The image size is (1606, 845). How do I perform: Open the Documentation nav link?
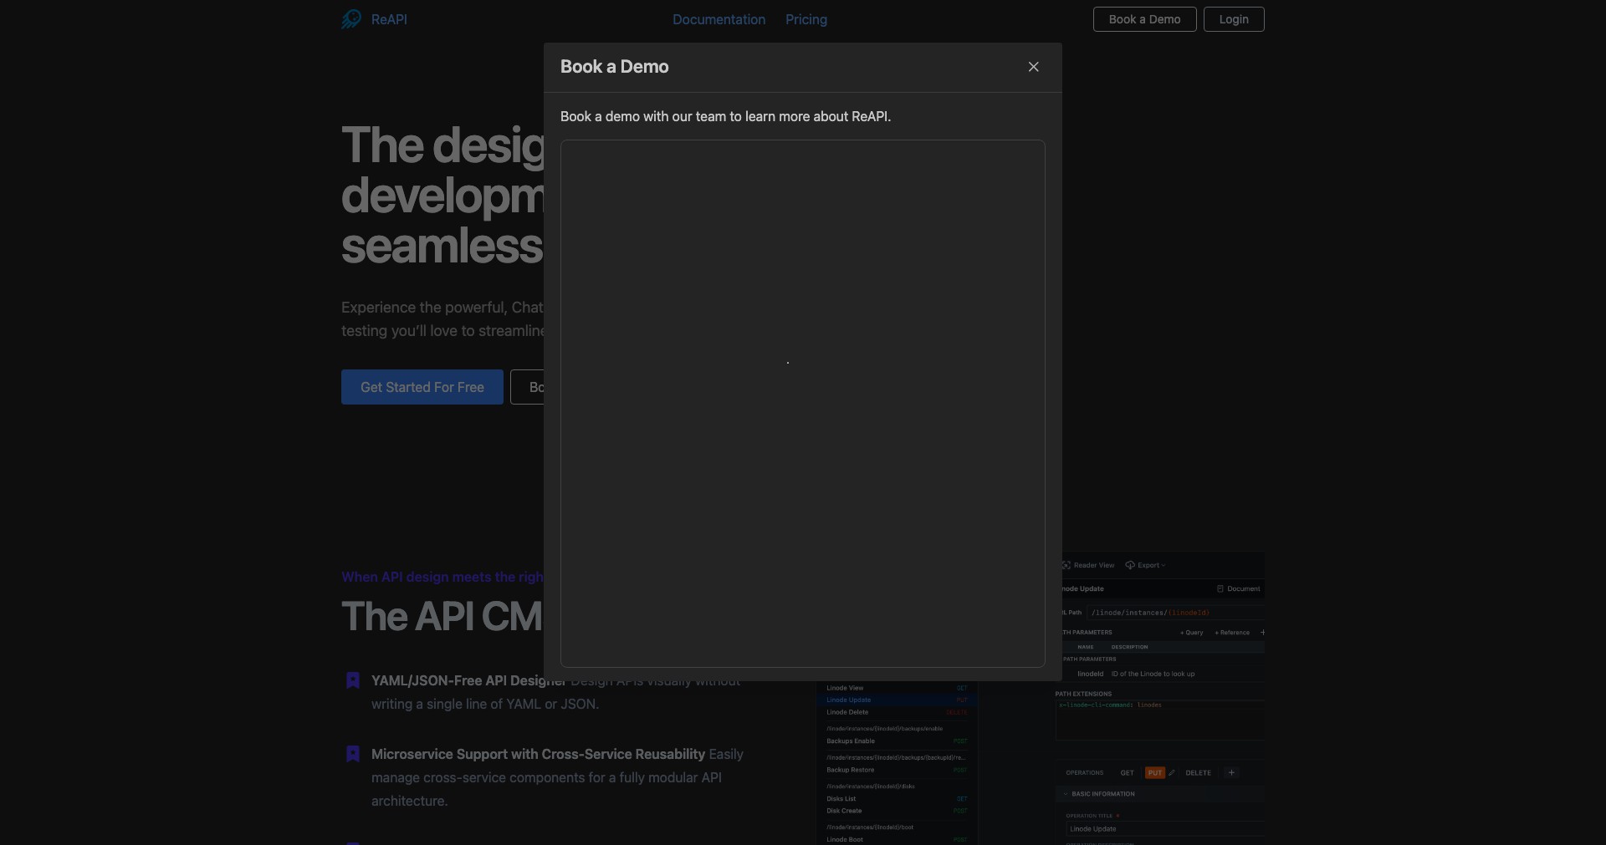click(x=719, y=19)
